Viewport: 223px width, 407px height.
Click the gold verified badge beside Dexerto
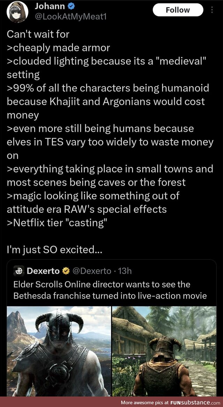[66, 271]
